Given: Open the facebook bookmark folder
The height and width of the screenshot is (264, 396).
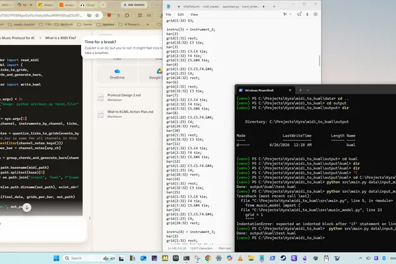Looking at the screenshot, I should (x=64, y=24).
